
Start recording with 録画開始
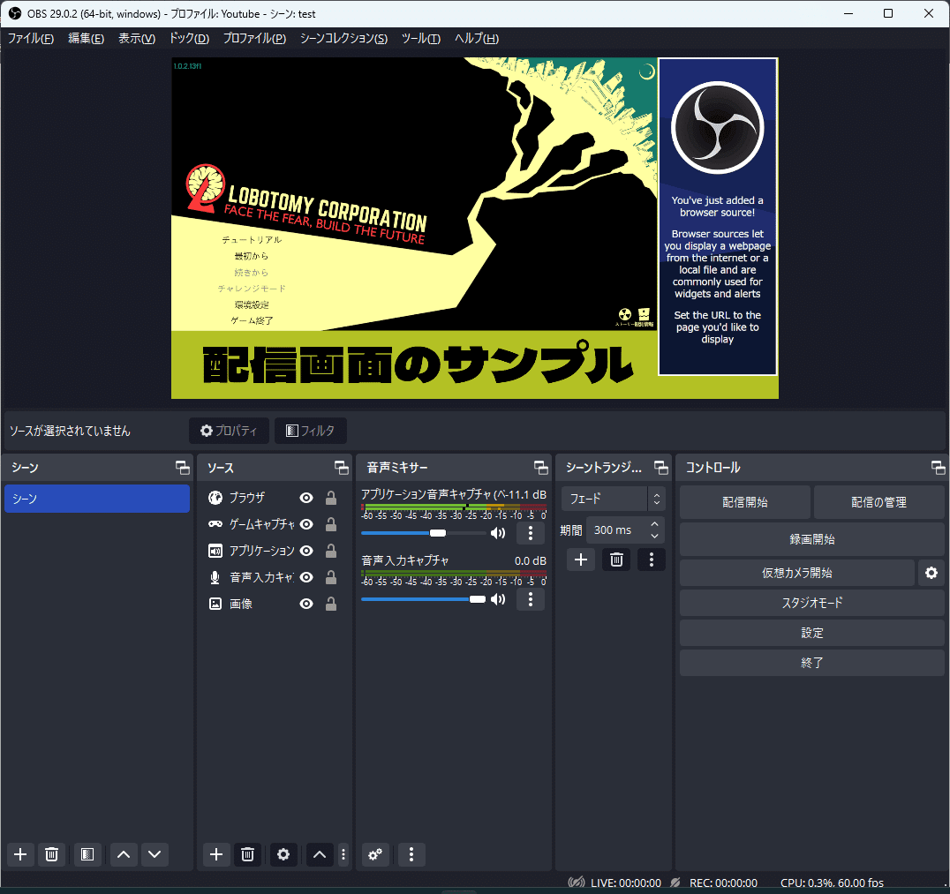812,539
